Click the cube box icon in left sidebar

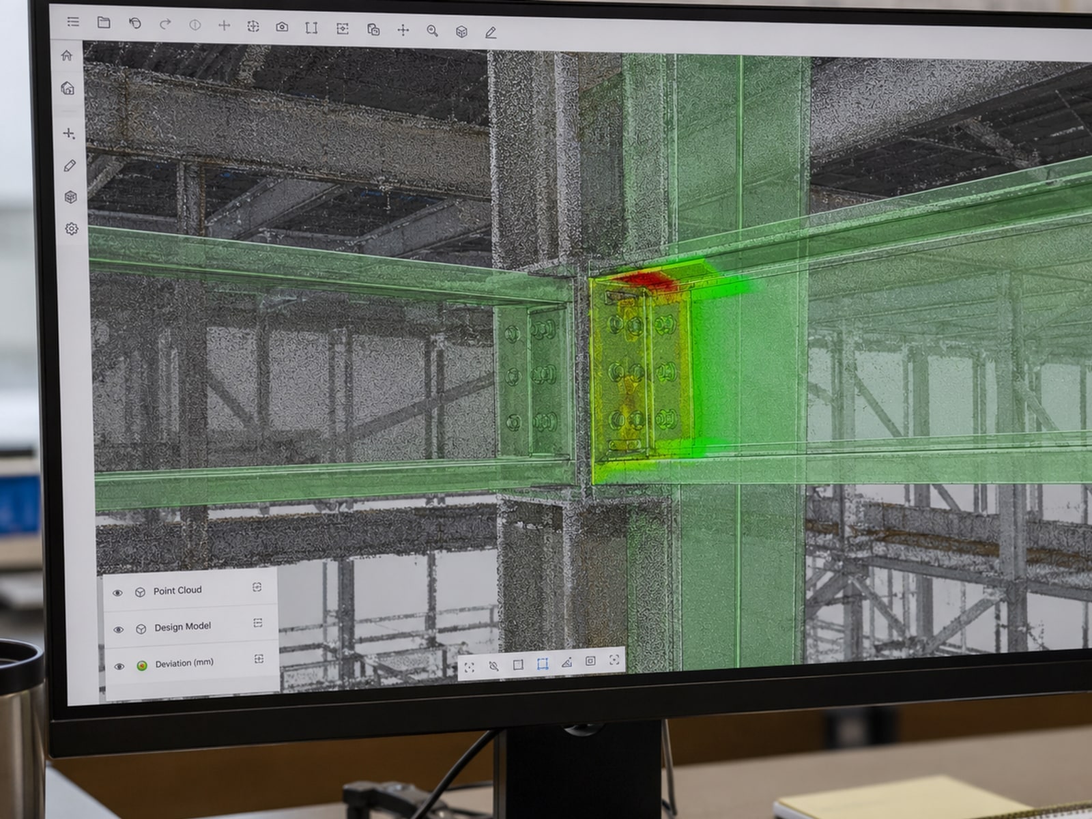click(x=70, y=197)
